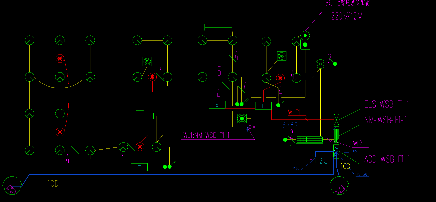Select the 'ELS-WSB-F1-1' label
Screen dimensions: 436x202
click(387, 104)
